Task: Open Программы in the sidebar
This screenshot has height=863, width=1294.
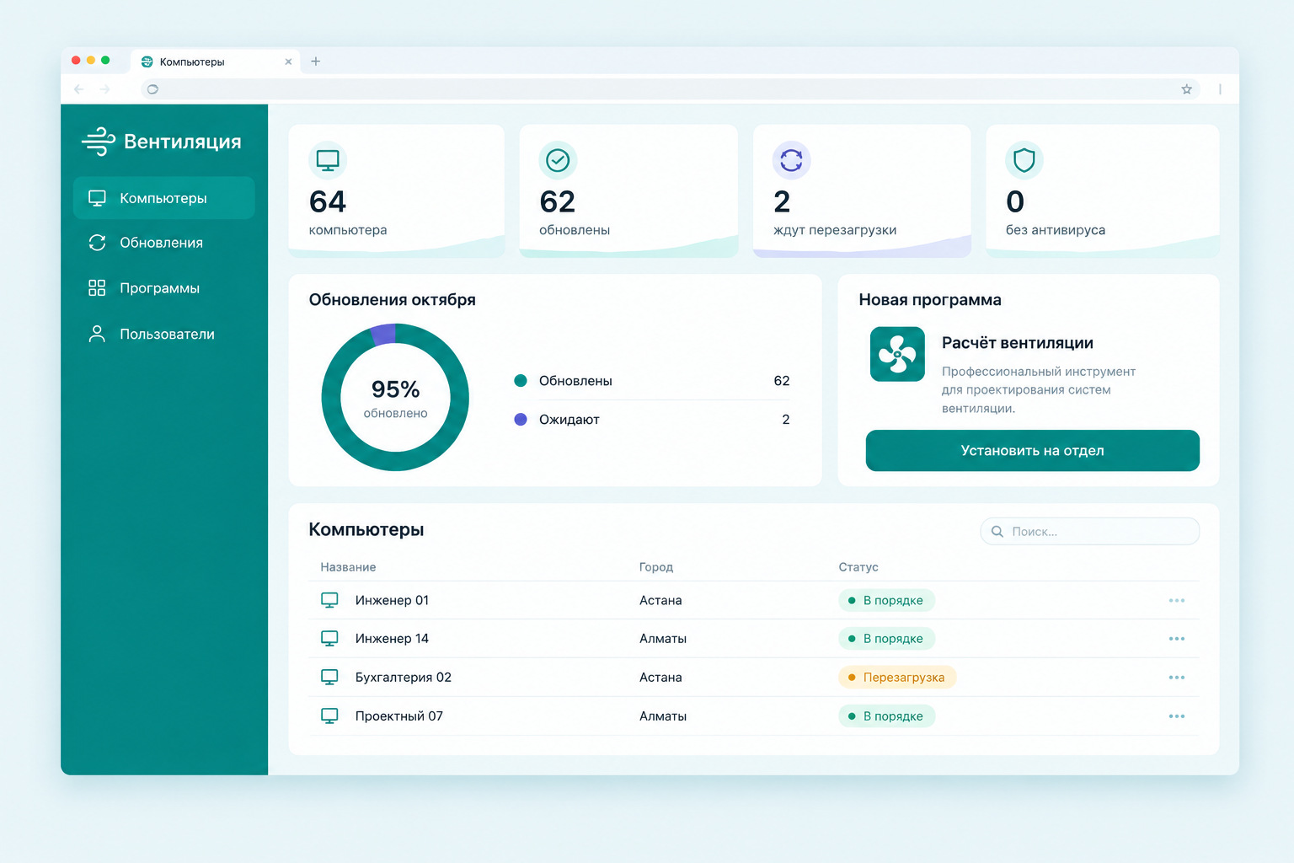Action: click(163, 288)
